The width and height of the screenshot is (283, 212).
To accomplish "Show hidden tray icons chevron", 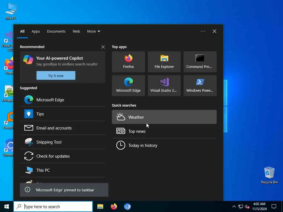I will [x=234, y=206].
